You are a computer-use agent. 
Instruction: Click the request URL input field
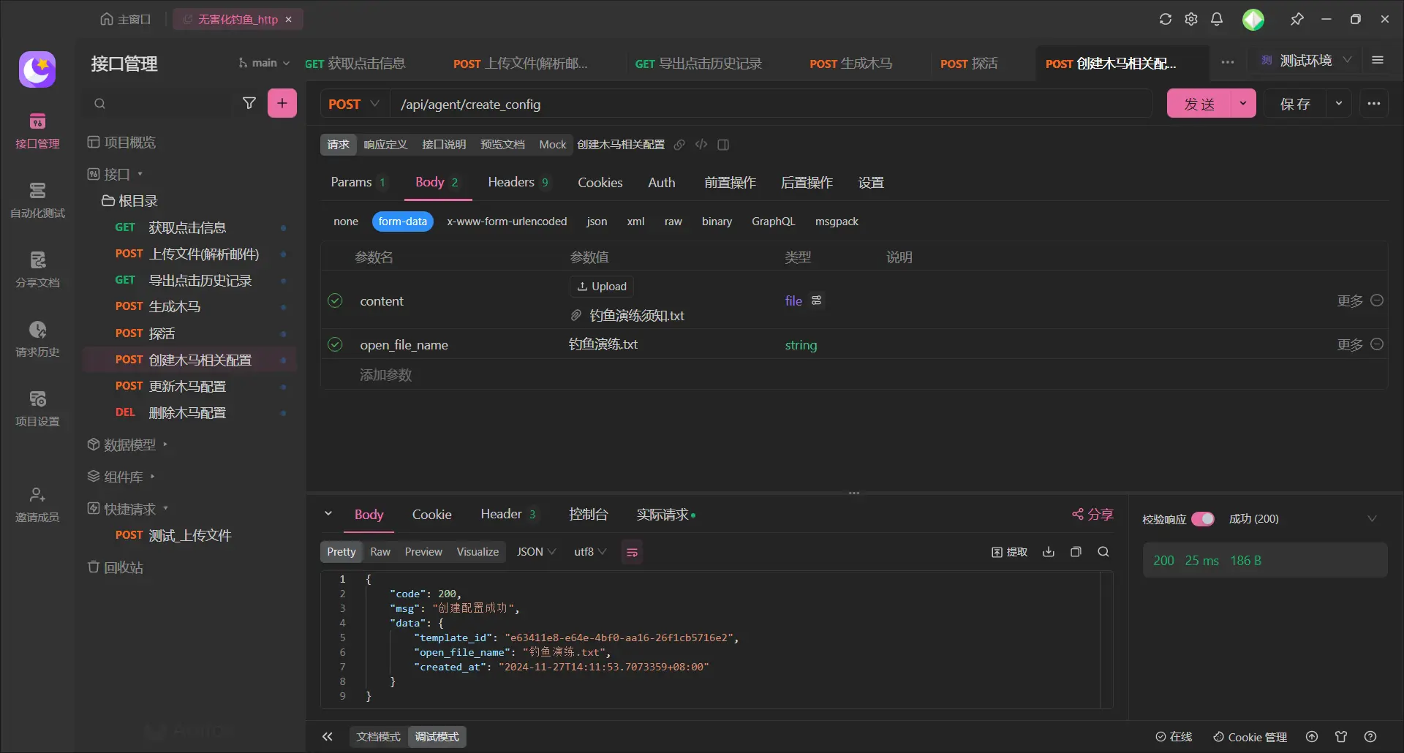[771, 104]
